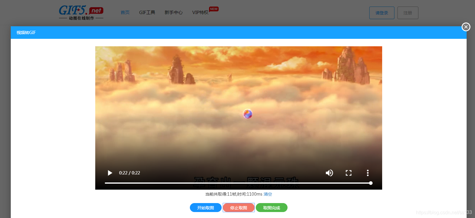This screenshot has height=218, width=475.
Task: Click the 取图完成 button
Action: 272,208
